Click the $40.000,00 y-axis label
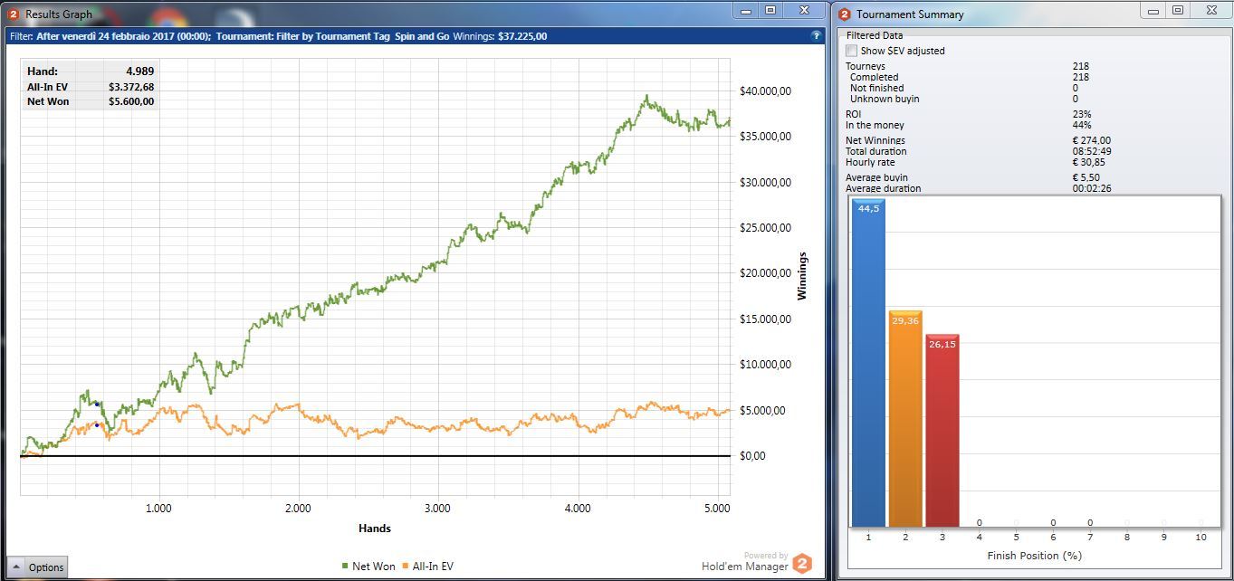The height and width of the screenshot is (581, 1234). [765, 91]
